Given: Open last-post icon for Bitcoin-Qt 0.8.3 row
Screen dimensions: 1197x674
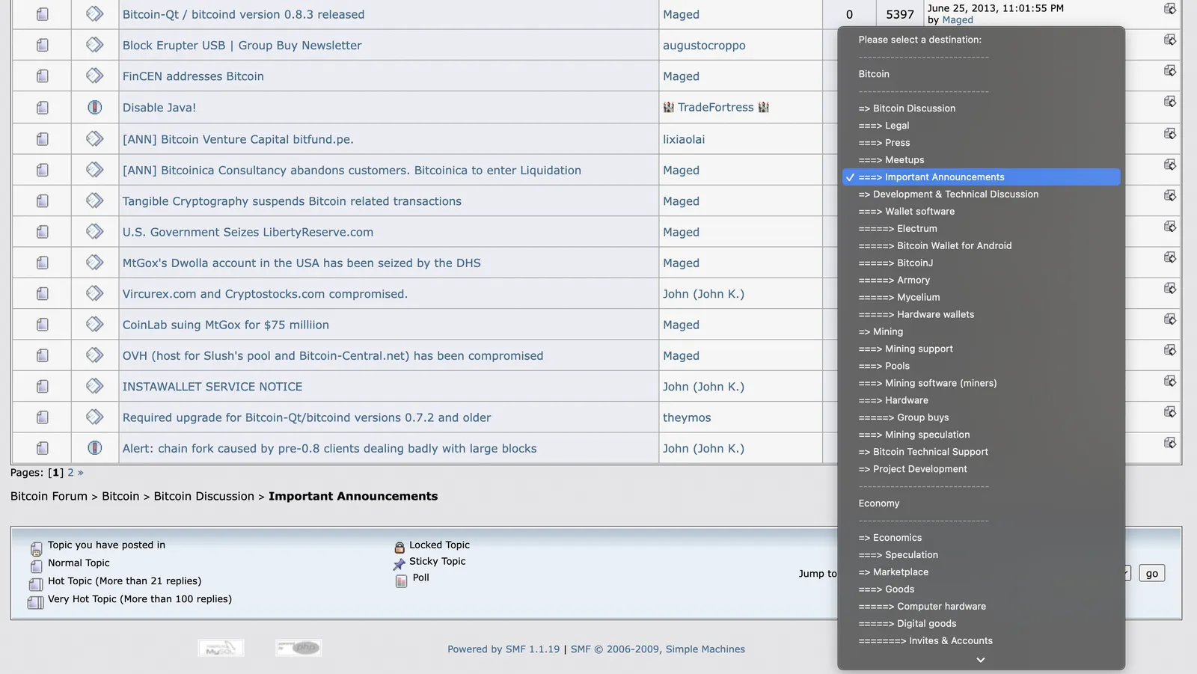Looking at the screenshot, I should [1169, 9].
